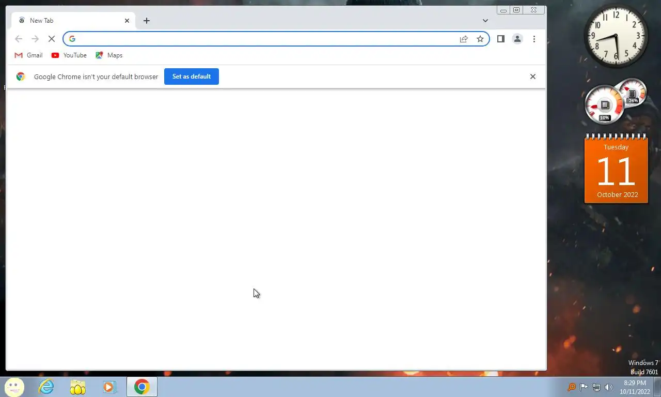This screenshot has width=661, height=397.
Task: Bookmark this tab with the star icon
Action: coord(480,39)
